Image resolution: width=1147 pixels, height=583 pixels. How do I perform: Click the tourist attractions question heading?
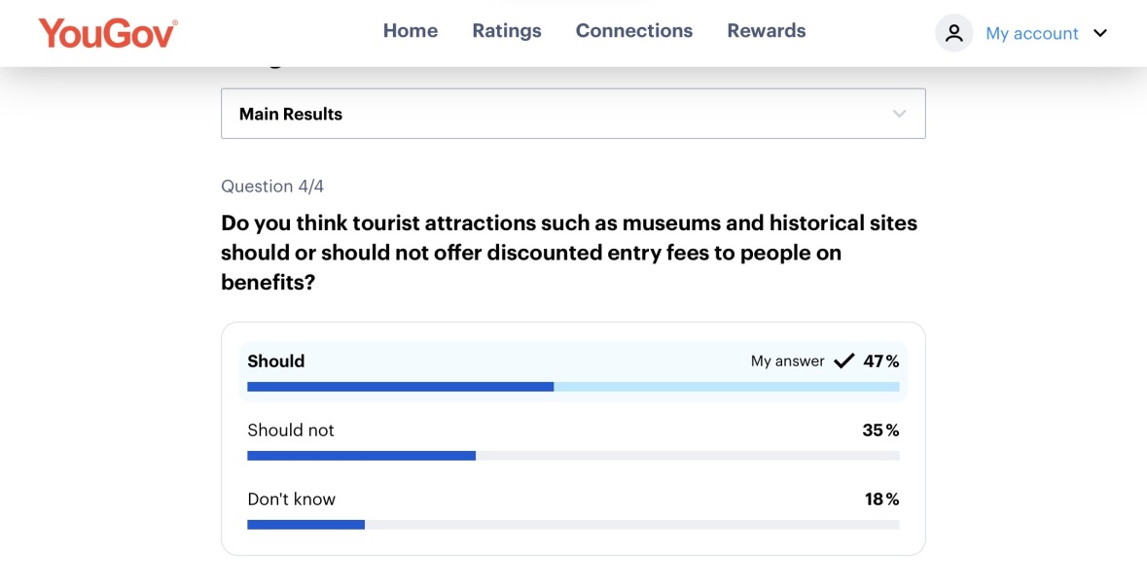[x=569, y=253]
